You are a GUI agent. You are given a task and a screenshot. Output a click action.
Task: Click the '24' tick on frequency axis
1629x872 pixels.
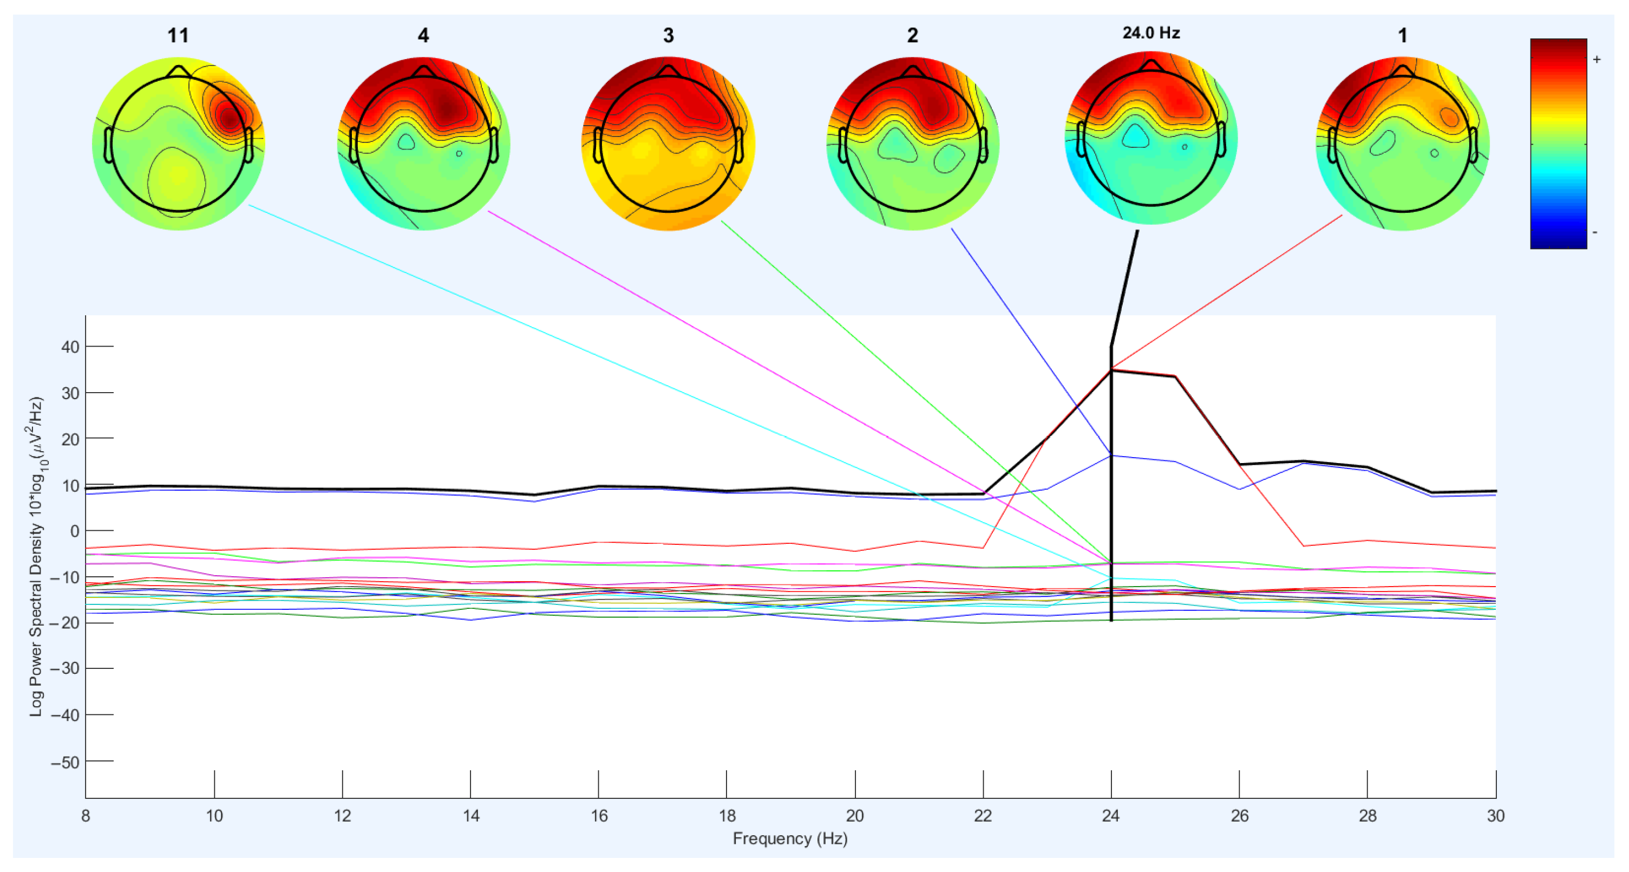(x=1111, y=816)
